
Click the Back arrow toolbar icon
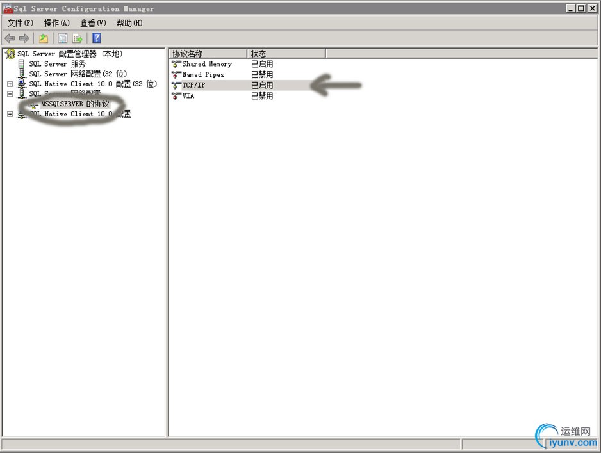[x=10, y=38]
